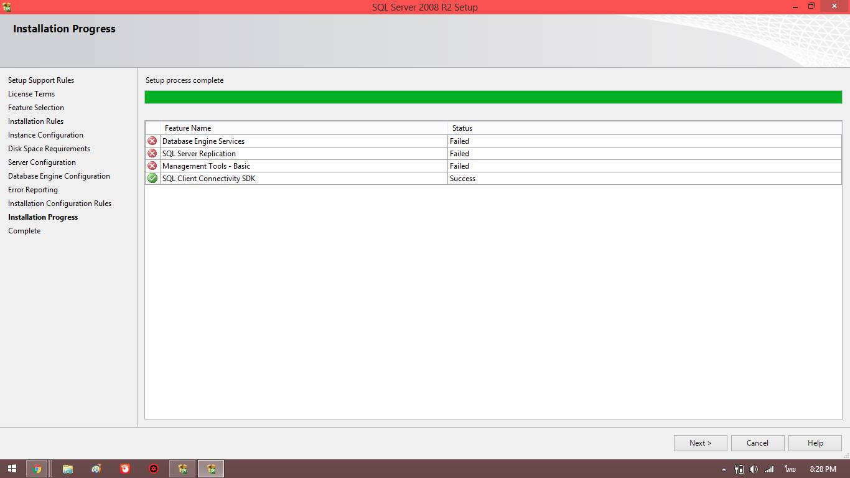This screenshot has height=478, width=850.
Task: Open the red-and-white recorder app on taskbar
Action: pyautogui.click(x=125, y=469)
